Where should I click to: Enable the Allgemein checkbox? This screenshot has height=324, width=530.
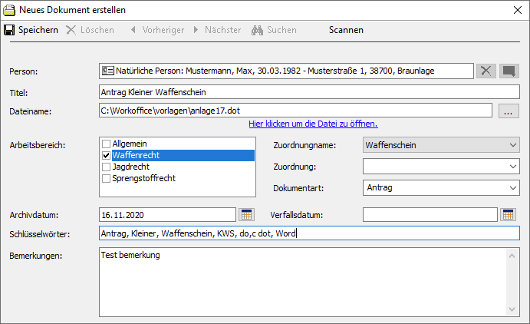pyautogui.click(x=107, y=144)
